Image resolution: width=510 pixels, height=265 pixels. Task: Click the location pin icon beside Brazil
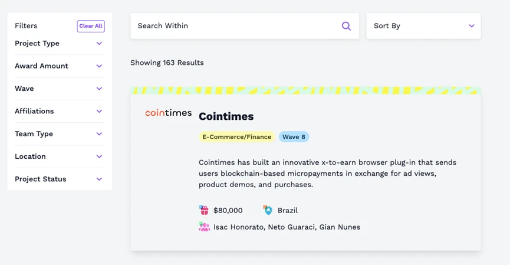click(268, 210)
